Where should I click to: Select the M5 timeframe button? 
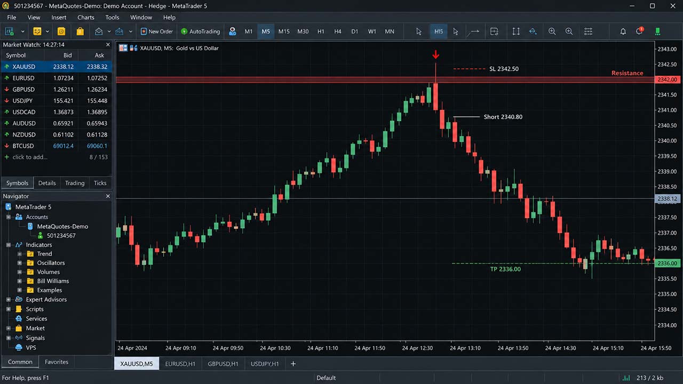point(266,31)
